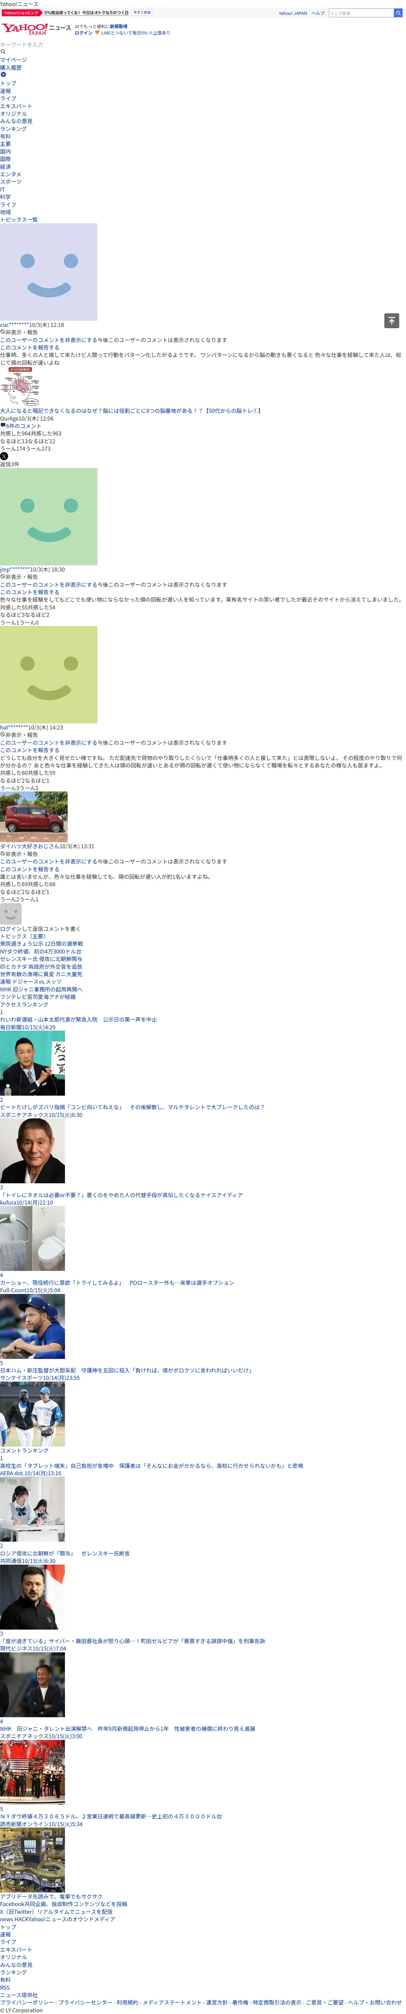This screenshot has height=2014, width=406.
Task: Select the 主要 category tab
Action: (5, 144)
